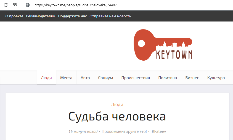
Task: Open the 'Происшествия' tab
Action: click(136, 78)
